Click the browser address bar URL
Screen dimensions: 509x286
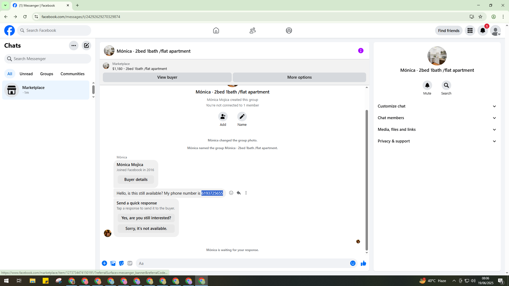[81, 17]
